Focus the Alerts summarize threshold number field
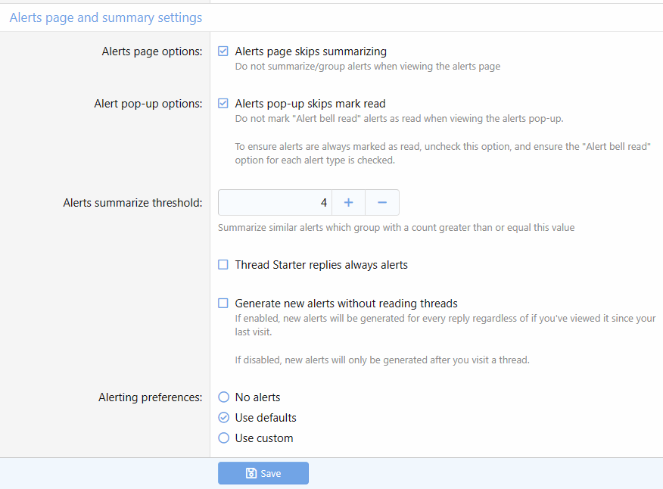 [x=275, y=203]
